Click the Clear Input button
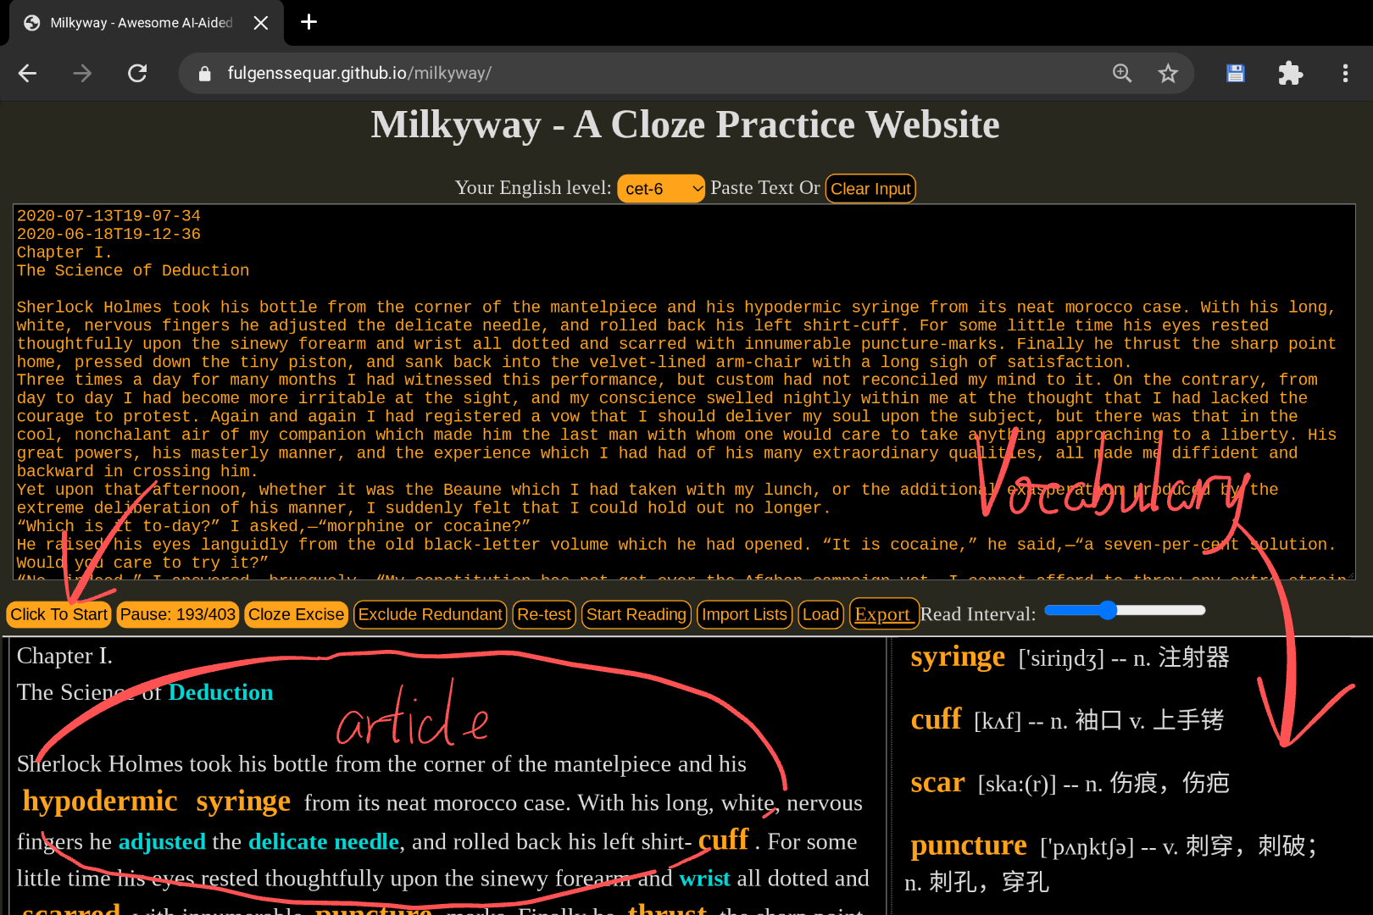The image size is (1373, 915). 870,189
